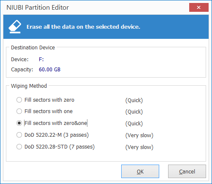Click '(Quick)' beside Fill sectors with one
Viewport: 212px width, 184px height.
(134, 112)
